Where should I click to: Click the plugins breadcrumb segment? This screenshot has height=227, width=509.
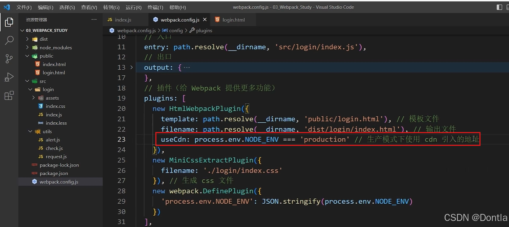[204, 30]
